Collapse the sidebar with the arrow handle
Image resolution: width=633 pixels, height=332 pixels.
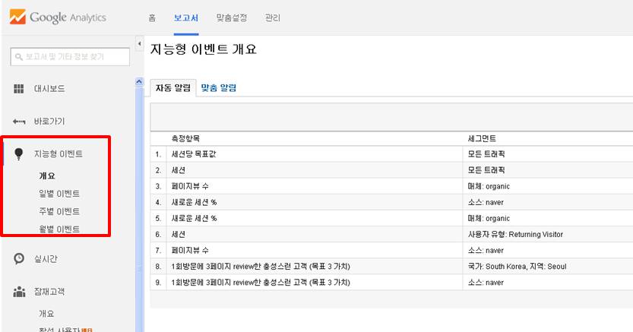tap(139, 45)
